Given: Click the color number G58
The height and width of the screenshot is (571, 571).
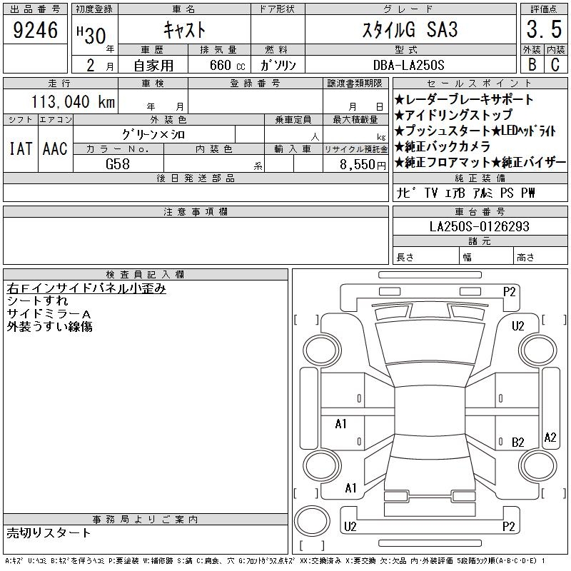Looking at the screenshot, I should [x=118, y=164].
